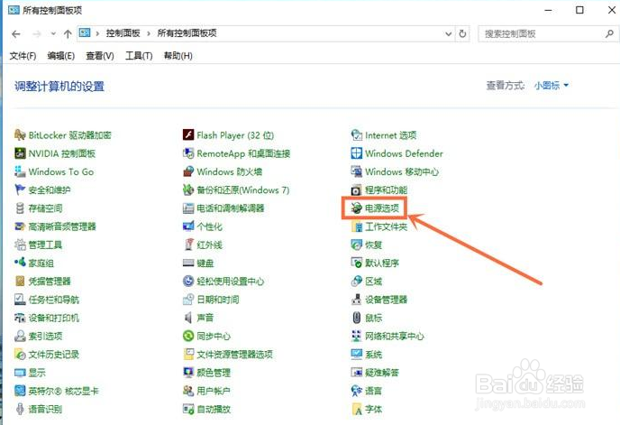The height and width of the screenshot is (425, 620).
Task: Open the 用户帐户 link
Action: pyautogui.click(x=213, y=391)
